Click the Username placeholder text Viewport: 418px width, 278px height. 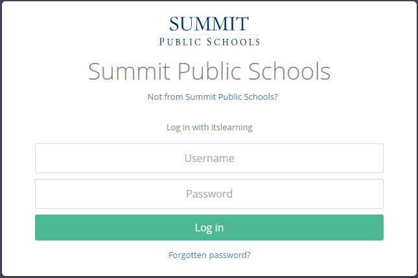(209, 158)
